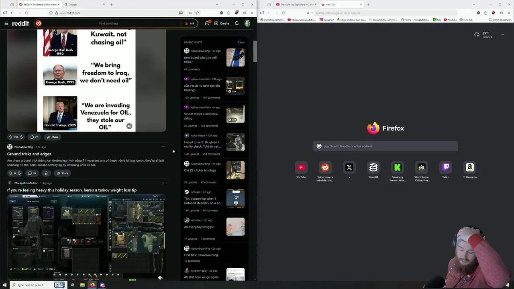Image resolution: width=514 pixels, height=289 pixels.
Task: Share the oil meme post
Action: (x=53, y=137)
